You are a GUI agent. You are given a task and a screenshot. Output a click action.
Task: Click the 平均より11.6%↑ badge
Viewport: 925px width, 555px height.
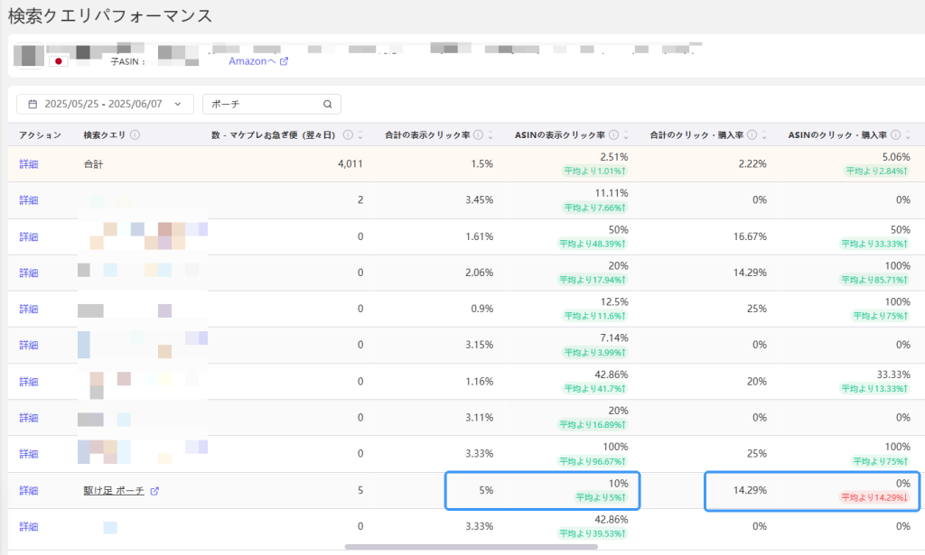point(594,316)
